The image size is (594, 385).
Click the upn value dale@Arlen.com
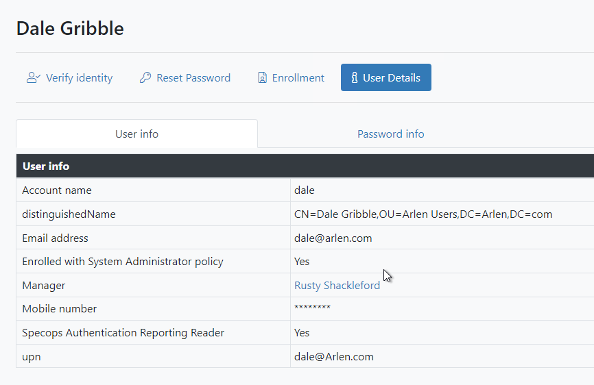click(x=334, y=357)
